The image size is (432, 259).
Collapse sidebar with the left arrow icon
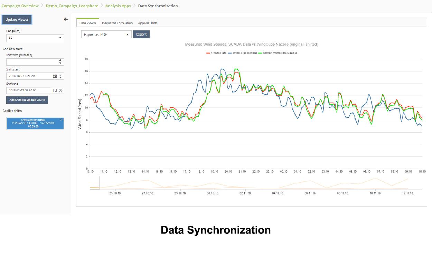tap(66, 19)
